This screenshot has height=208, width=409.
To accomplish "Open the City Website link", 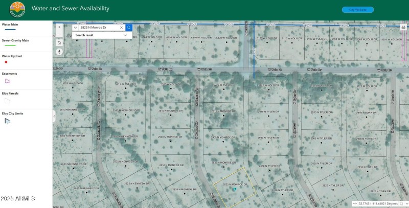I will coord(358,10).
